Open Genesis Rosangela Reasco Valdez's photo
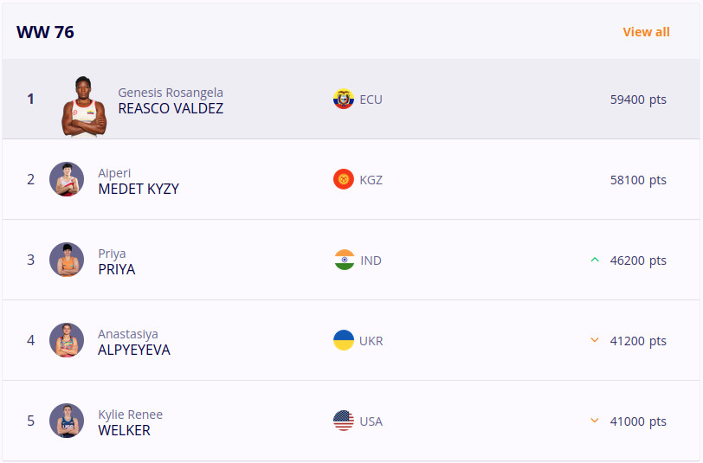The width and height of the screenshot is (703, 463). tap(84, 106)
